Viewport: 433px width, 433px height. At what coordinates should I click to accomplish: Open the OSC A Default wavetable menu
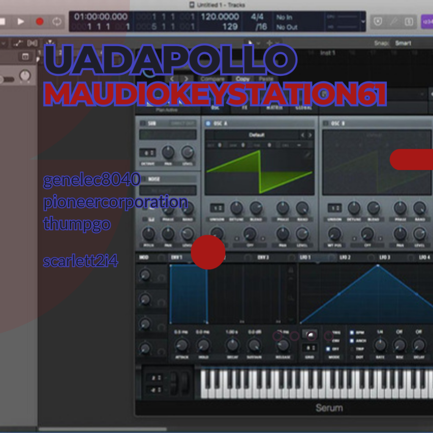point(256,135)
